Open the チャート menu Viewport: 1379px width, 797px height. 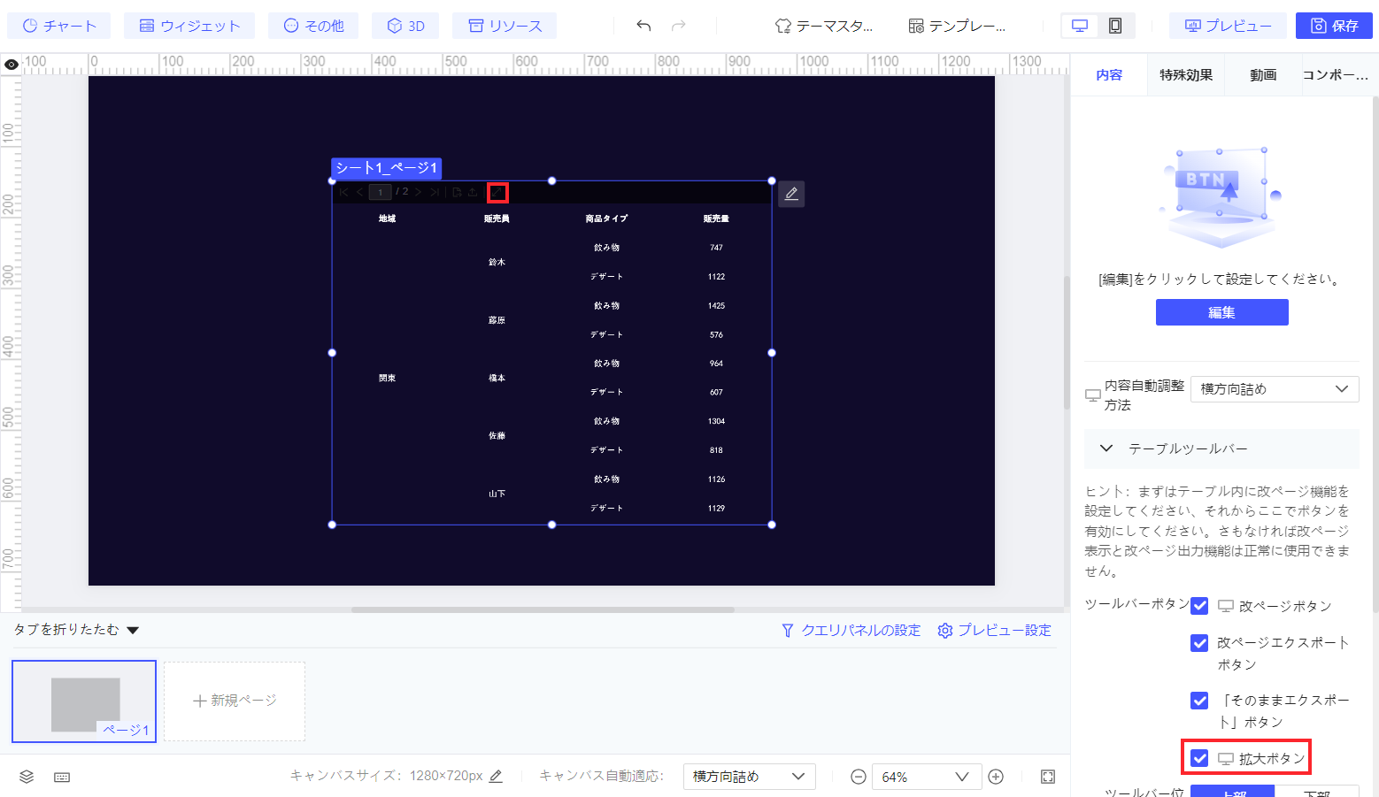(58, 26)
